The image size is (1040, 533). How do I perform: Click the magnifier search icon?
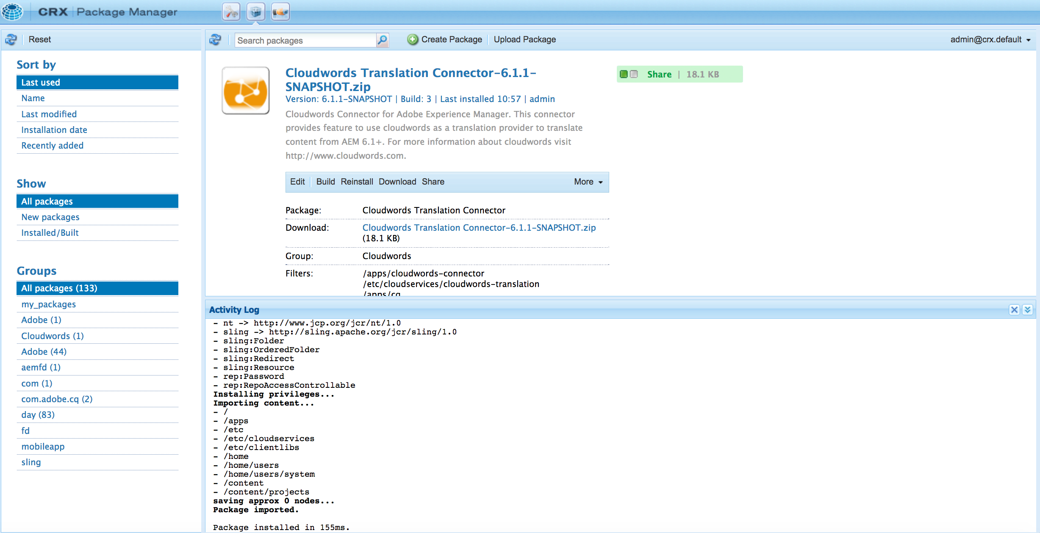click(x=382, y=40)
